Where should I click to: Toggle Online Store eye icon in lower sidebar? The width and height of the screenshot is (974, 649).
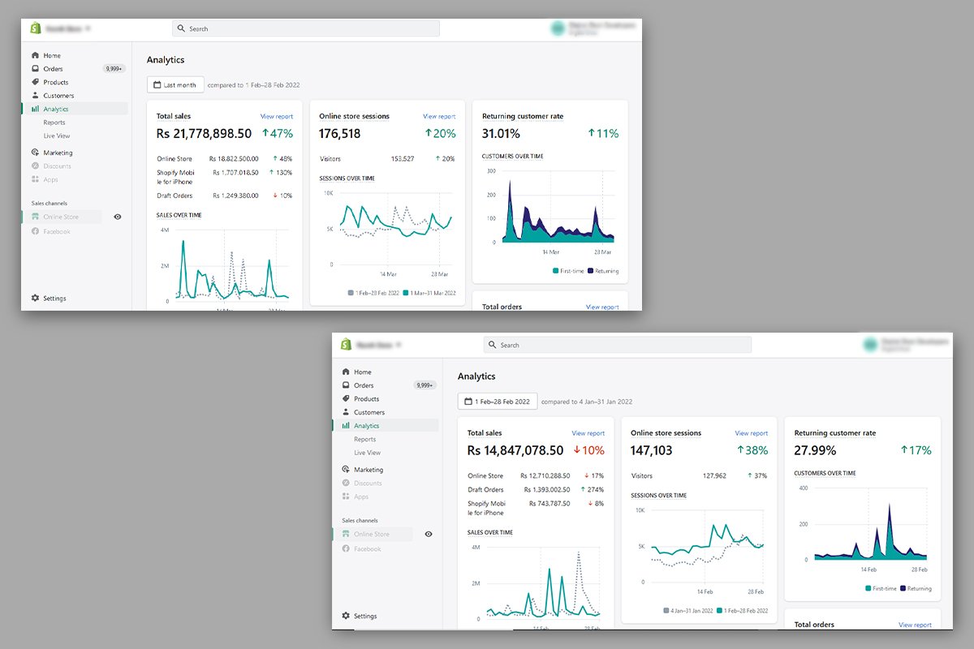pos(429,534)
